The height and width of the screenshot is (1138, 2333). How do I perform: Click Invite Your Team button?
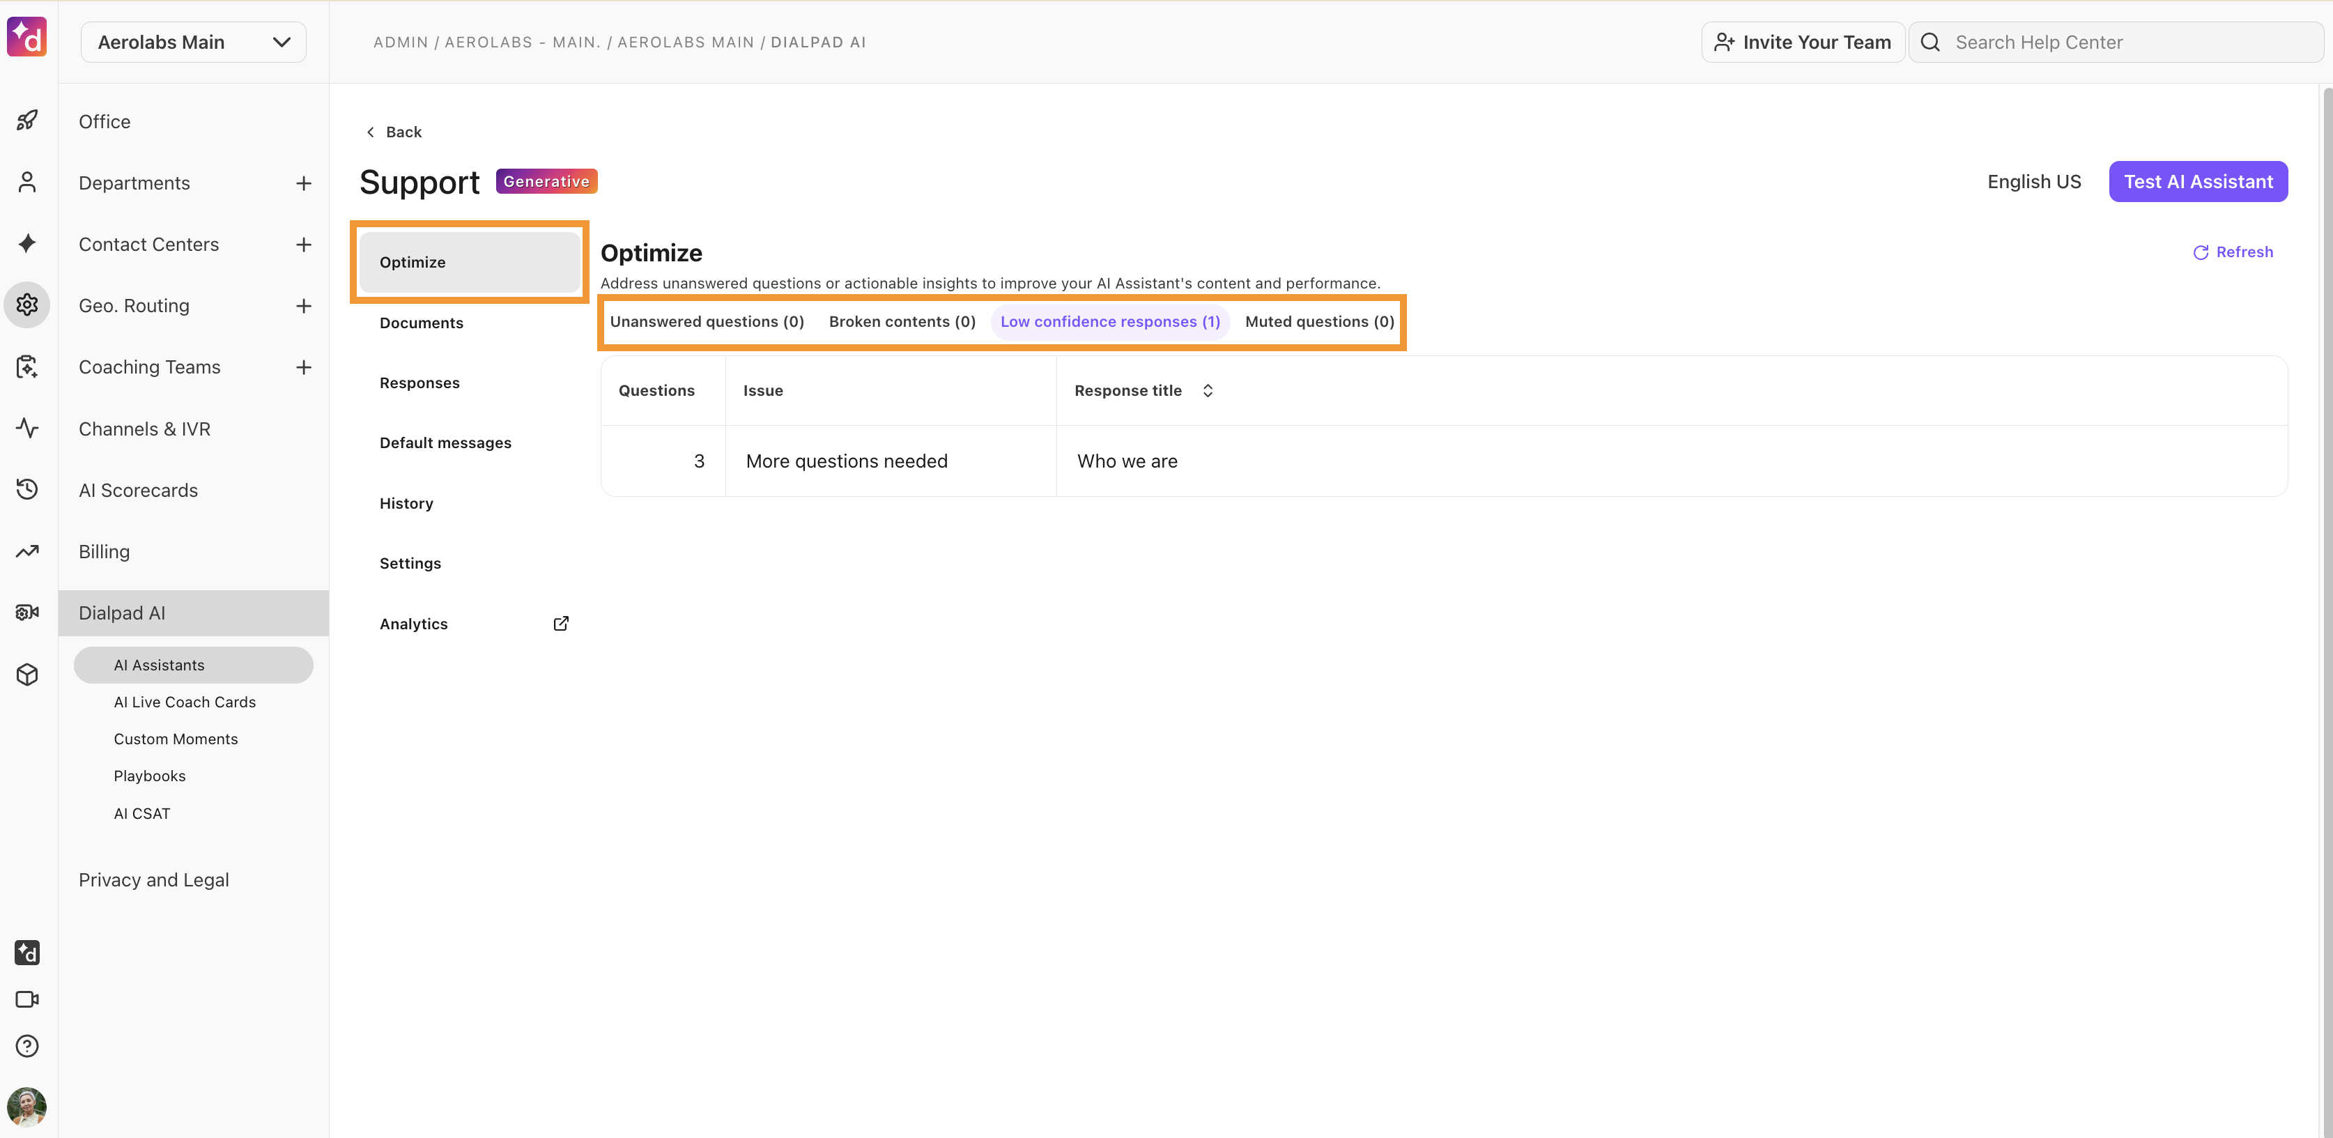pos(1803,43)
